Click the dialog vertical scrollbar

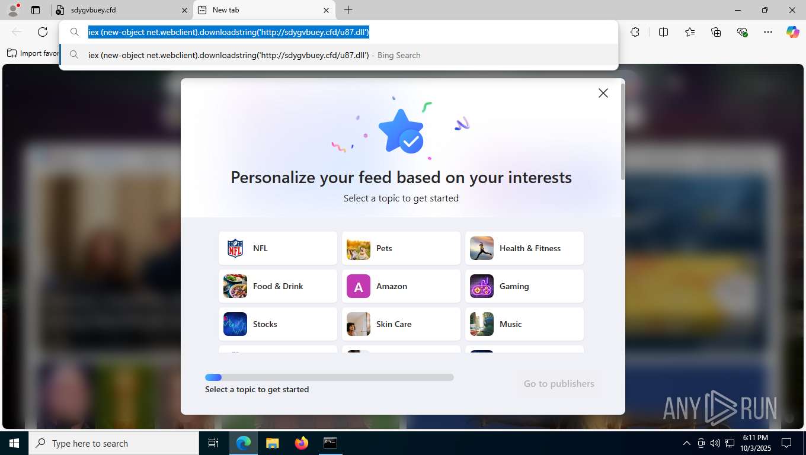point(622,132)
